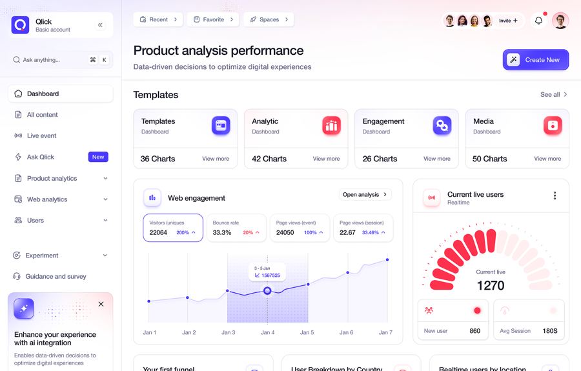
Task: Click the New badge beside Ask Qlick
Action: point(98,157)
